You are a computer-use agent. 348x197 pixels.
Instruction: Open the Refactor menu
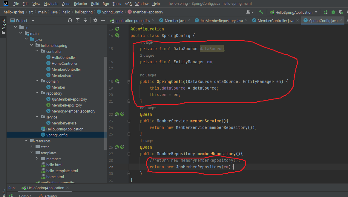point(81,4)
